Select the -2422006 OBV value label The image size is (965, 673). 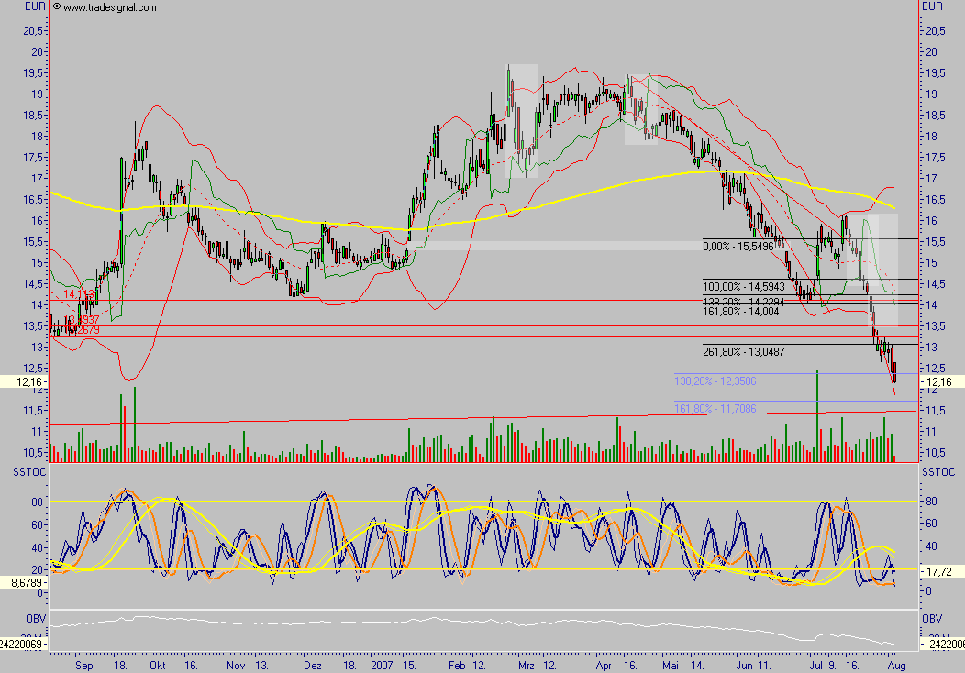coord(941,643)
